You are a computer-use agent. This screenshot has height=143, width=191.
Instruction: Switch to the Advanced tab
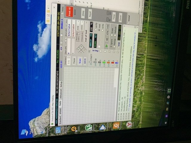click(x=61, y=94)
